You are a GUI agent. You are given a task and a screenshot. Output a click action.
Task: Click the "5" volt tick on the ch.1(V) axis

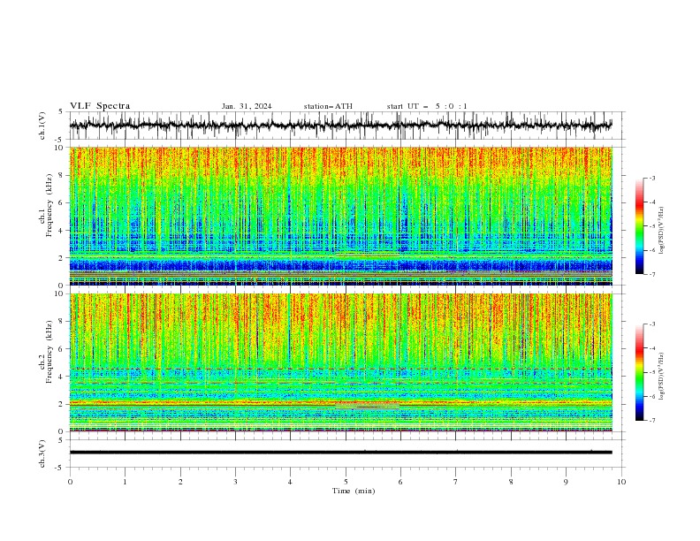click(62, 111)
